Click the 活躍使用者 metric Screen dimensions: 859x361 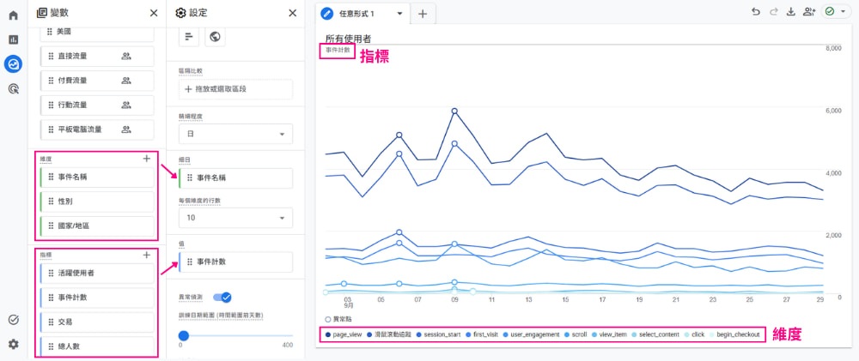click(97, 273)
